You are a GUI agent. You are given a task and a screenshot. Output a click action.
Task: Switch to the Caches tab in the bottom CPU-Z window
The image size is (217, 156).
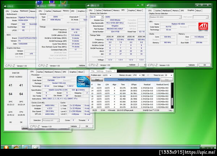[x=40, y=72]
